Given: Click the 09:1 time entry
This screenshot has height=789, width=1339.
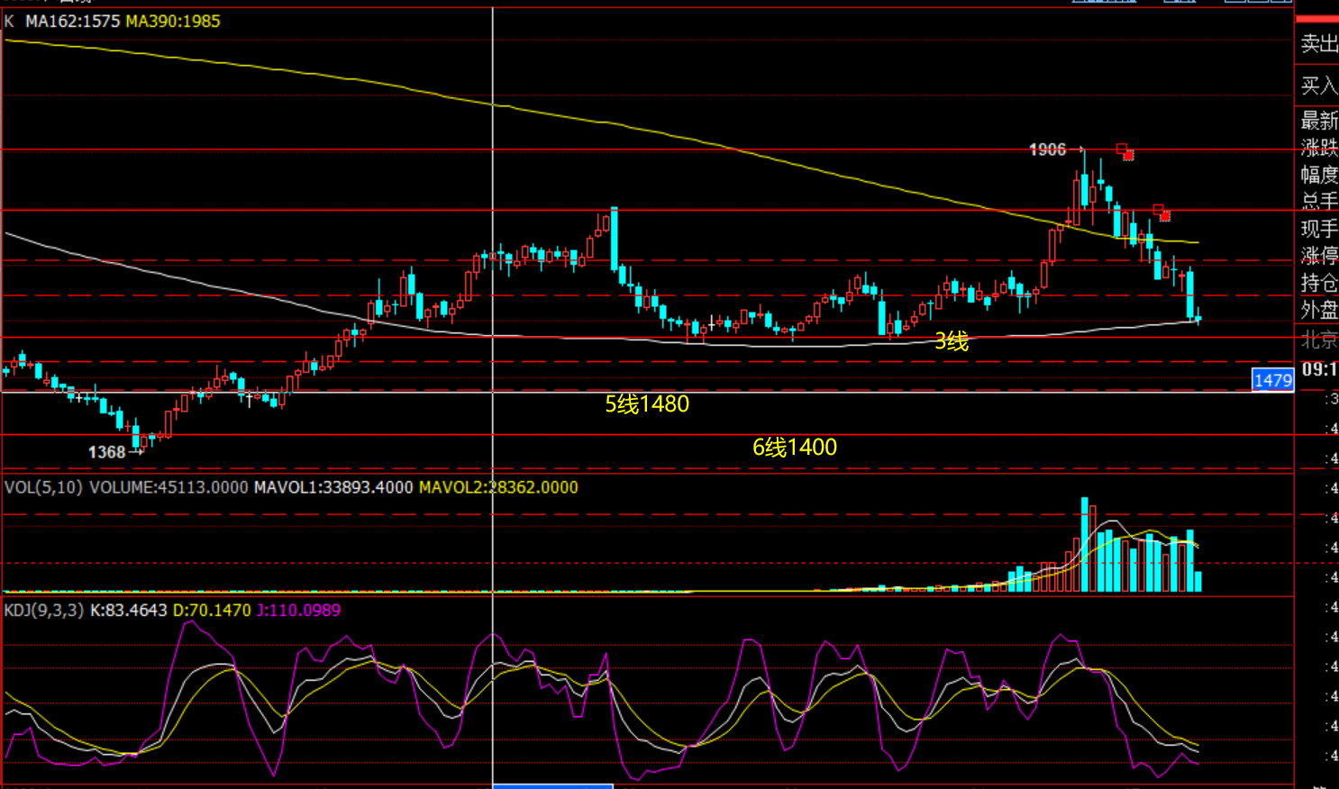Looking at the screenshot, I should (x=1319, y=369).
